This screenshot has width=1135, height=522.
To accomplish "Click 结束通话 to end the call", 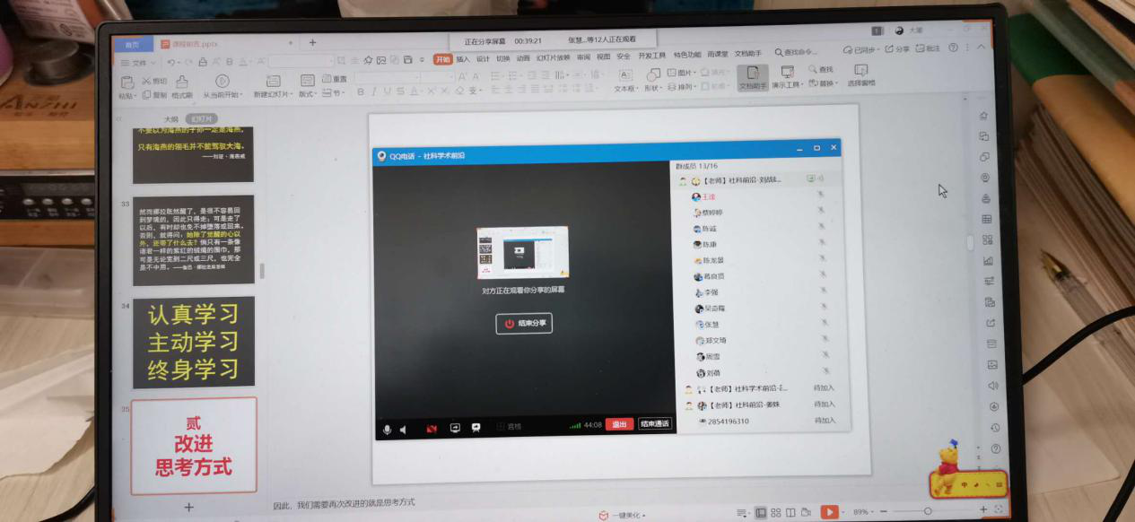I will point(655,423).
